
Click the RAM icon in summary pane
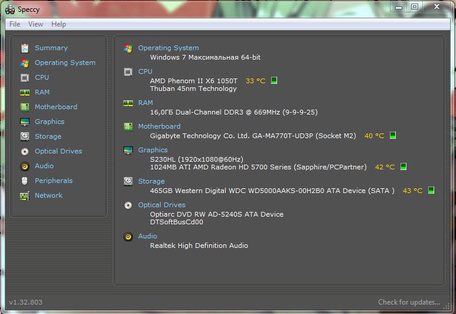pyautogui.click(x=128, y=103)
